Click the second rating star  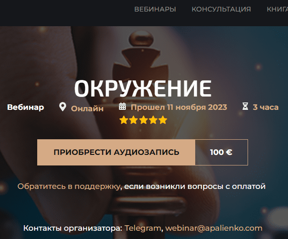point(133,120)
